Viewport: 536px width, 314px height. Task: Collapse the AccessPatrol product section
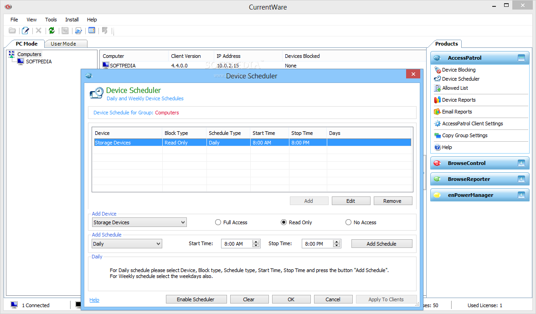[521, 58]
